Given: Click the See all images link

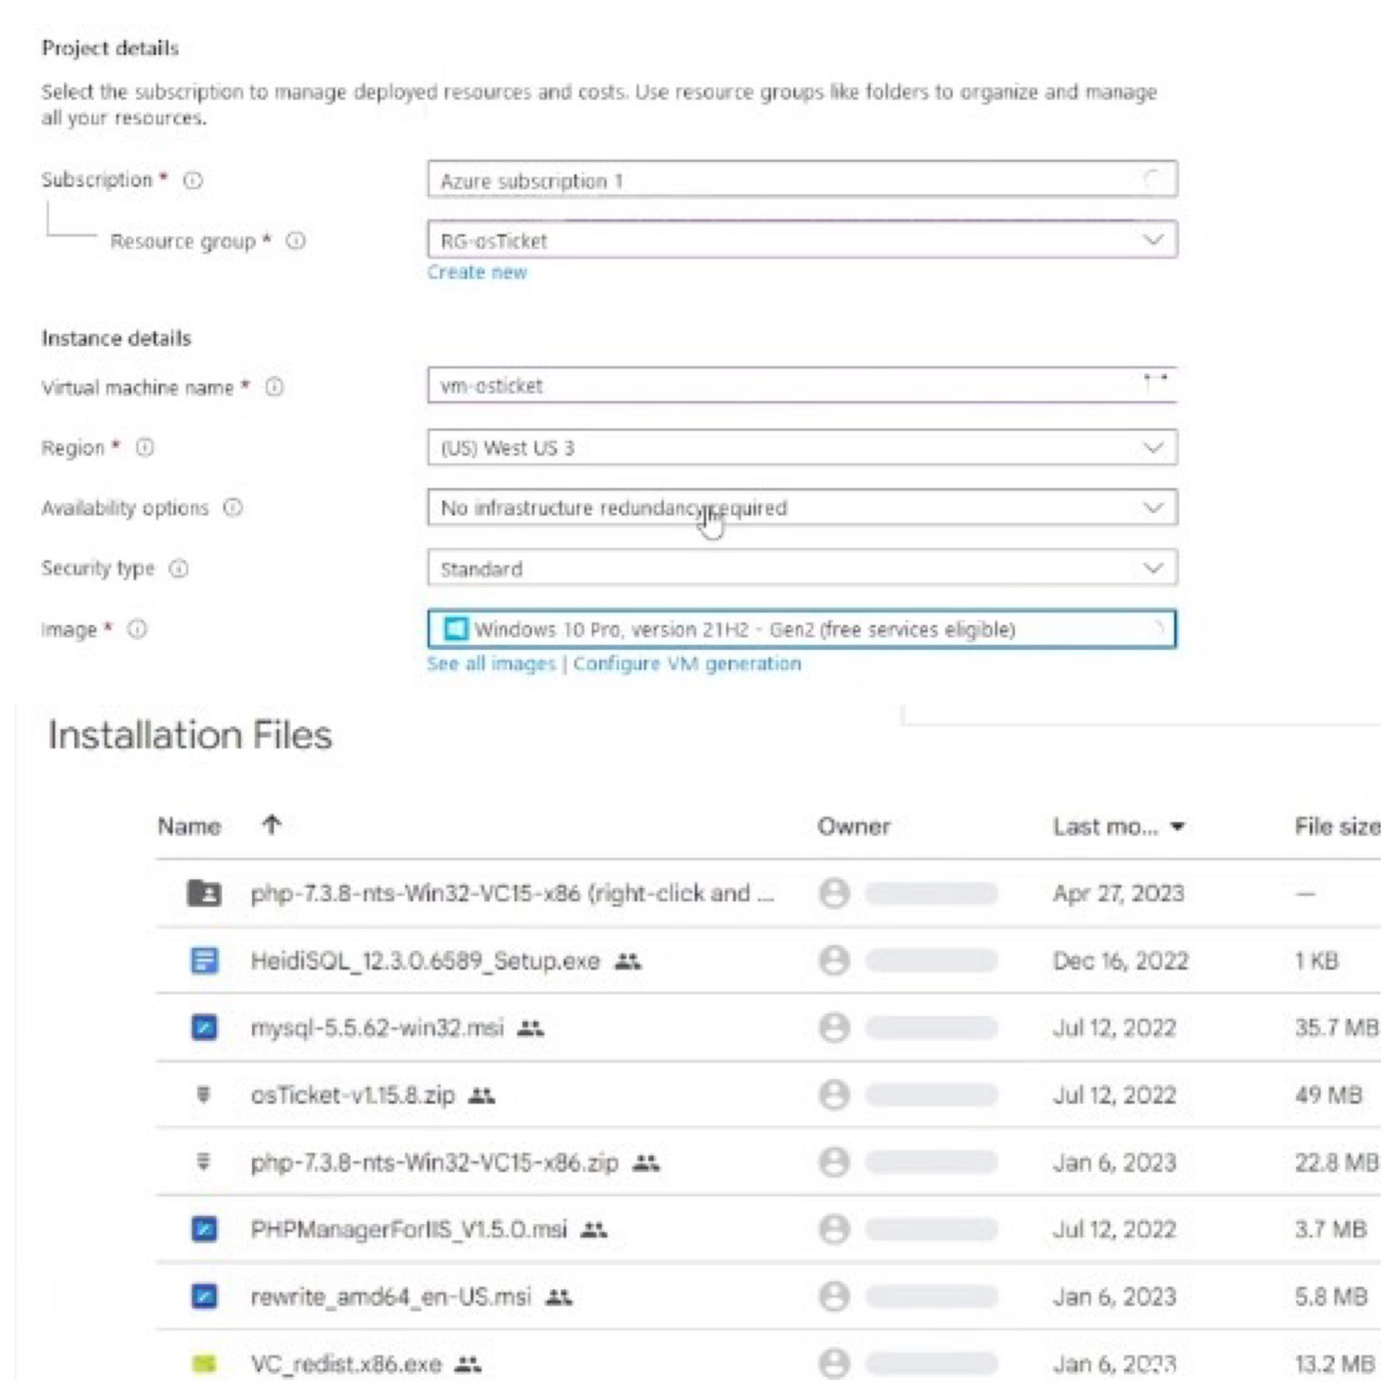Looking at the screenshot, I should pyautogui.click(x=491, y=663).
